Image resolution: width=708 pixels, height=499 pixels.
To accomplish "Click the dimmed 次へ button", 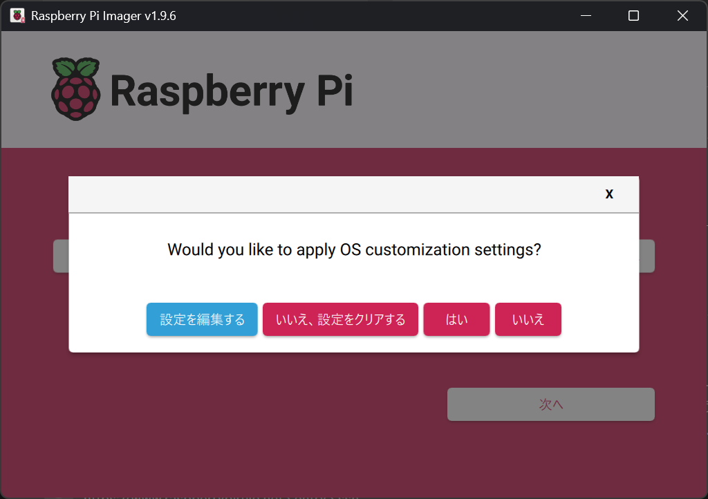I will (550, 404).
